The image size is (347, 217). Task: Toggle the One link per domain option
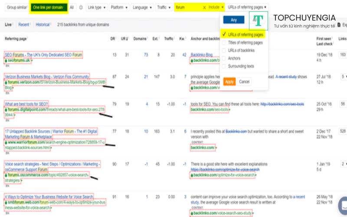pos(49,7)
